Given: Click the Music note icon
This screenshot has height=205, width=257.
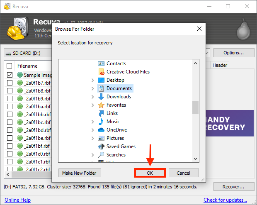Looking at the screenshot, I should 101,122.
